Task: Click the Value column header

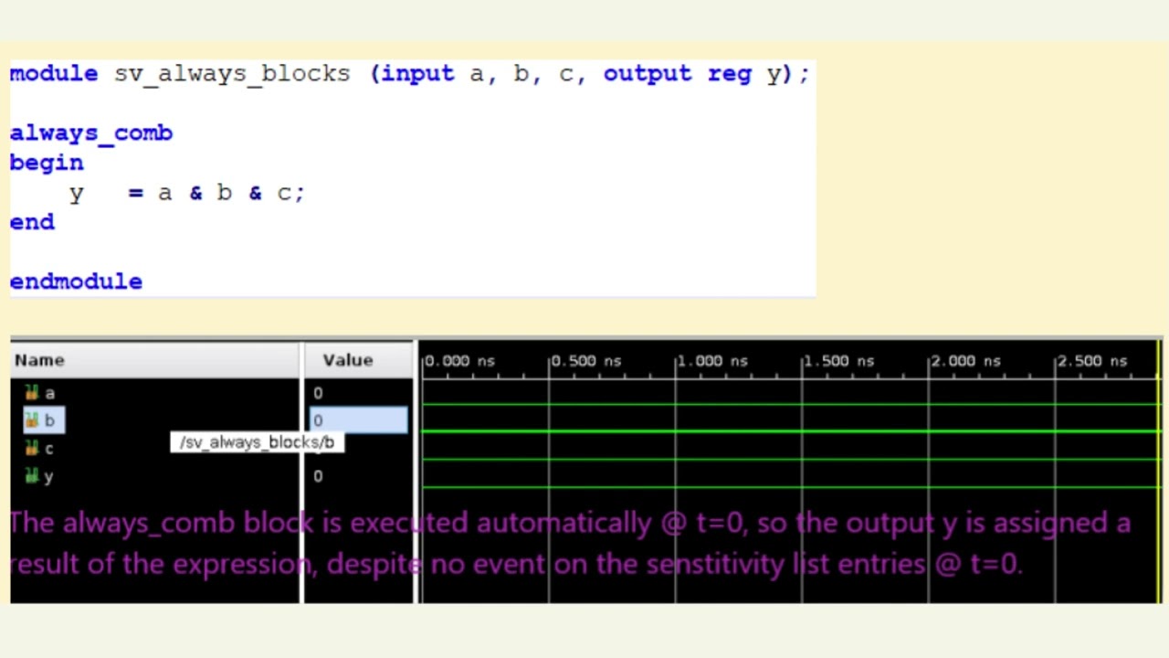Action: (x=358, y=360)
